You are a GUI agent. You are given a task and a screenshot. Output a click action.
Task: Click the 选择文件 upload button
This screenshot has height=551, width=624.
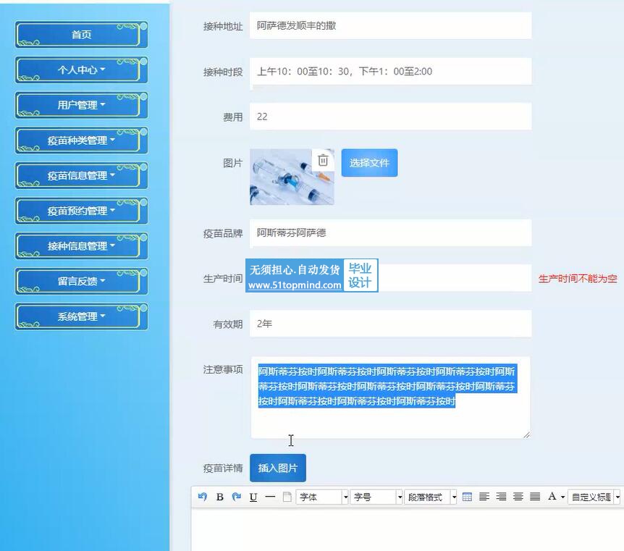[x=369, y=163]
